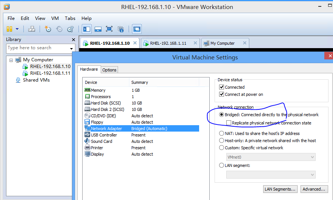
Task: Click the Send Ctrl+Alt+Del toolbar icon
Action: click(32, 29)
